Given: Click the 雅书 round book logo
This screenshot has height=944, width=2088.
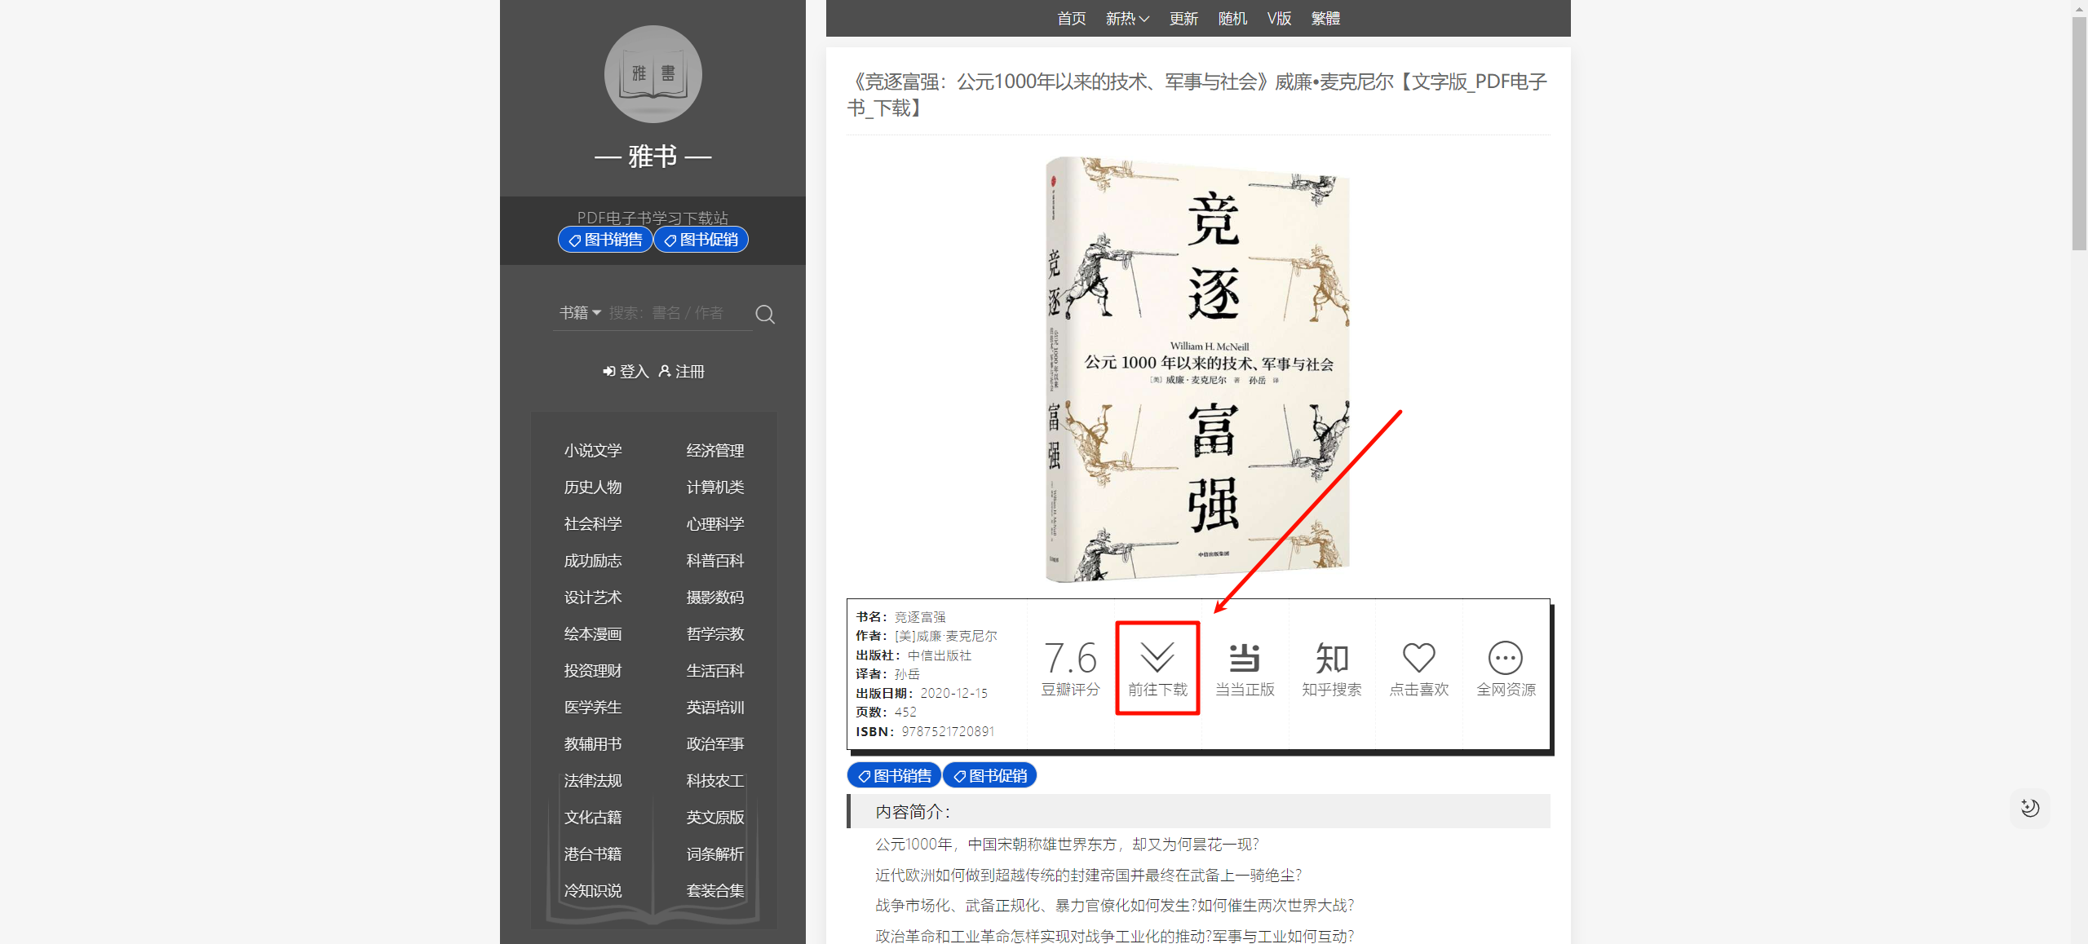Looking at the screenshot, I should coord(652,74).
